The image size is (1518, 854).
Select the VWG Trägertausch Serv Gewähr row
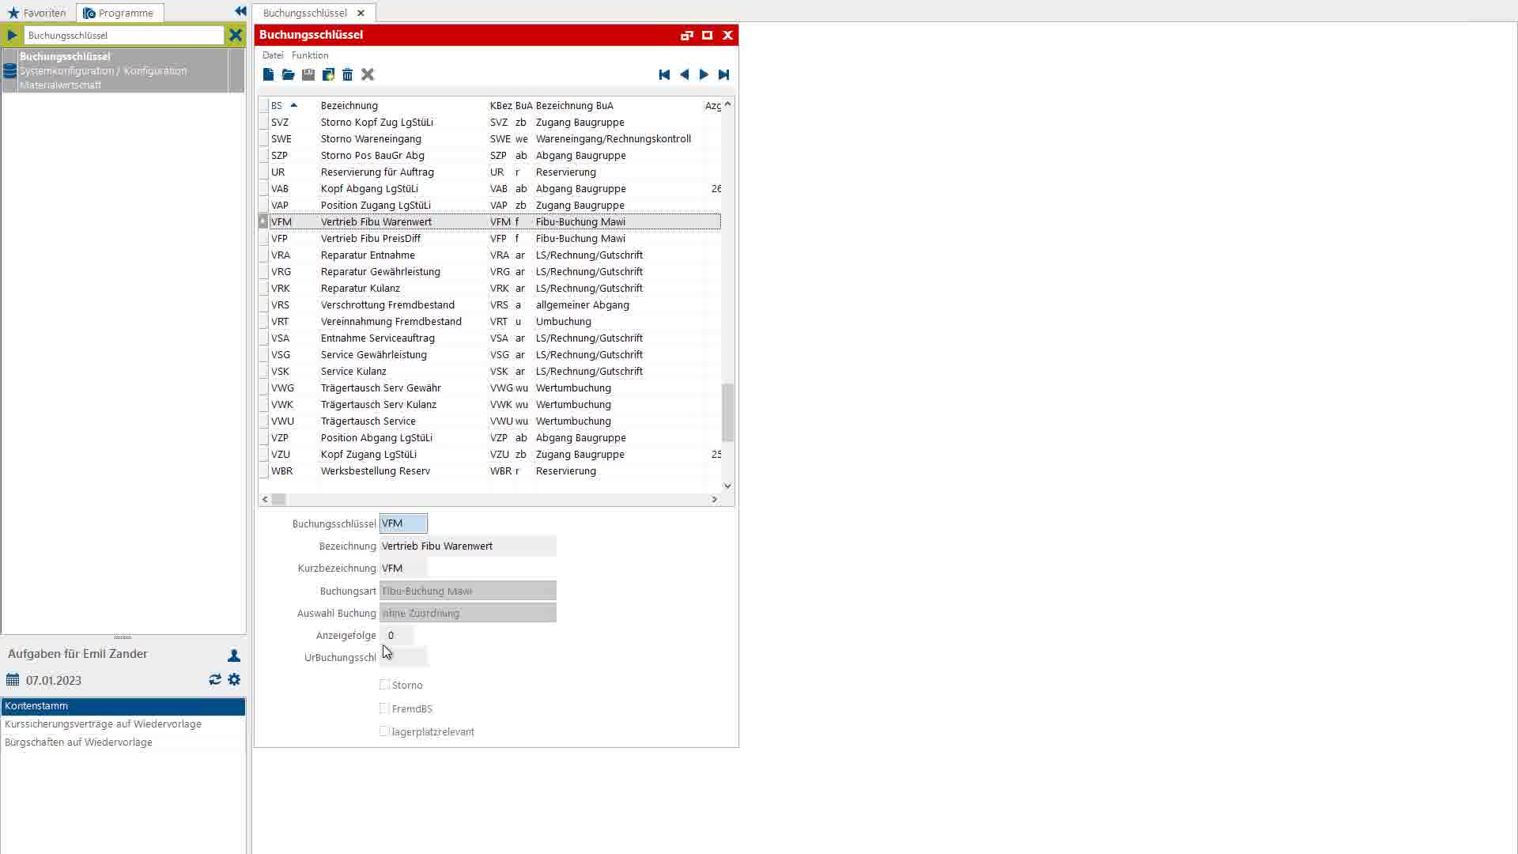click(495, 388)
